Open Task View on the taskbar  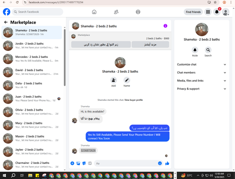pyautogui.click(x=22, y=175)
